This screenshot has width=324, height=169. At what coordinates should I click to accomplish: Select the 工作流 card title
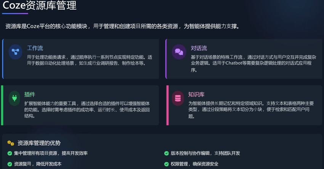click(35, 48)
